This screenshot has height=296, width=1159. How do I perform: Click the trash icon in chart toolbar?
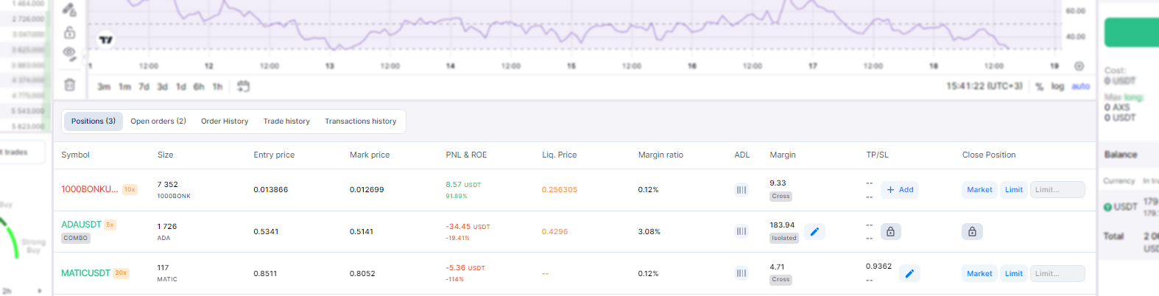(69, 85)
